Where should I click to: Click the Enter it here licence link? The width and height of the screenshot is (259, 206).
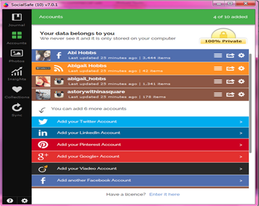[x=164, y=194]
